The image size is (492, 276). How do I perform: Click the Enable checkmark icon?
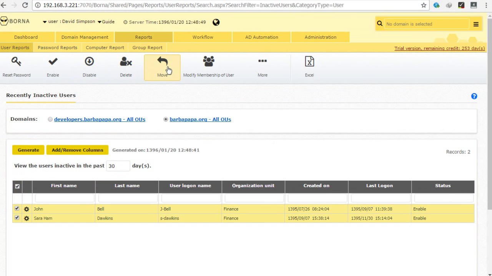[x=53, y=62]
